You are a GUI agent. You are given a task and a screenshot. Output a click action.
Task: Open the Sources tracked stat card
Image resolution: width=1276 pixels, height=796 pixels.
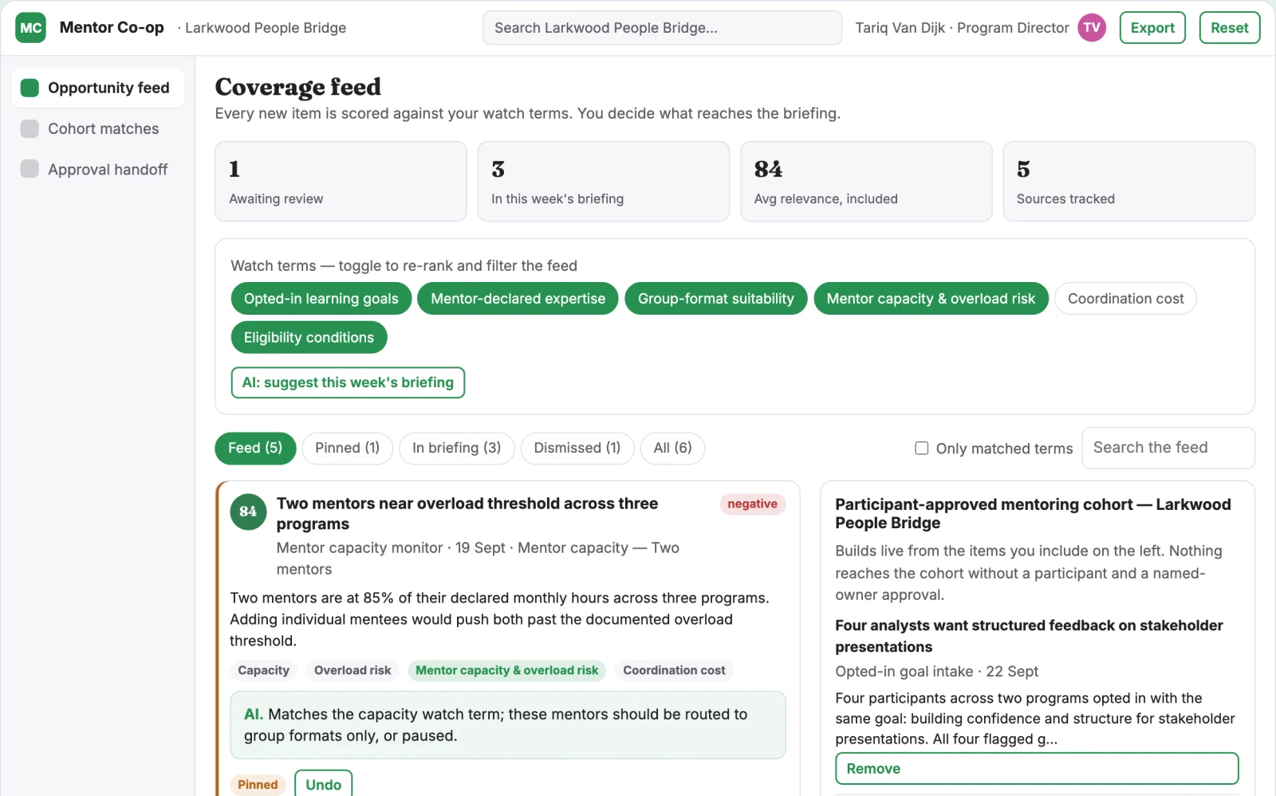tap(1129, 182)
